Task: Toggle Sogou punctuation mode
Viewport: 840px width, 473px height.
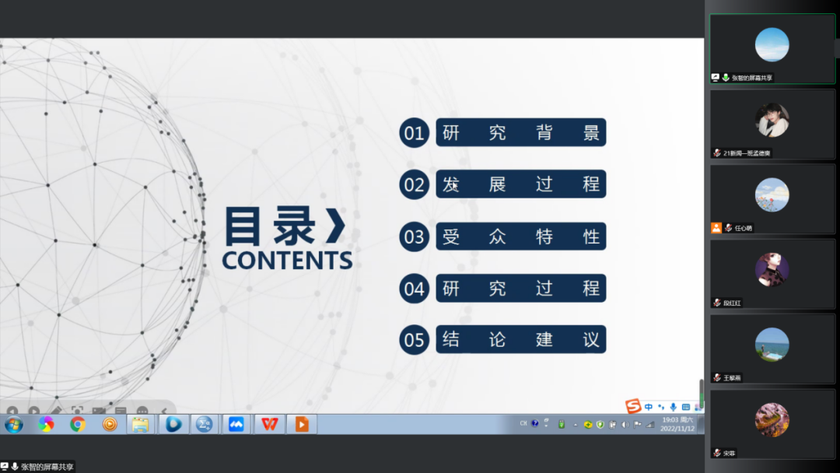Action: click(661, 407)
